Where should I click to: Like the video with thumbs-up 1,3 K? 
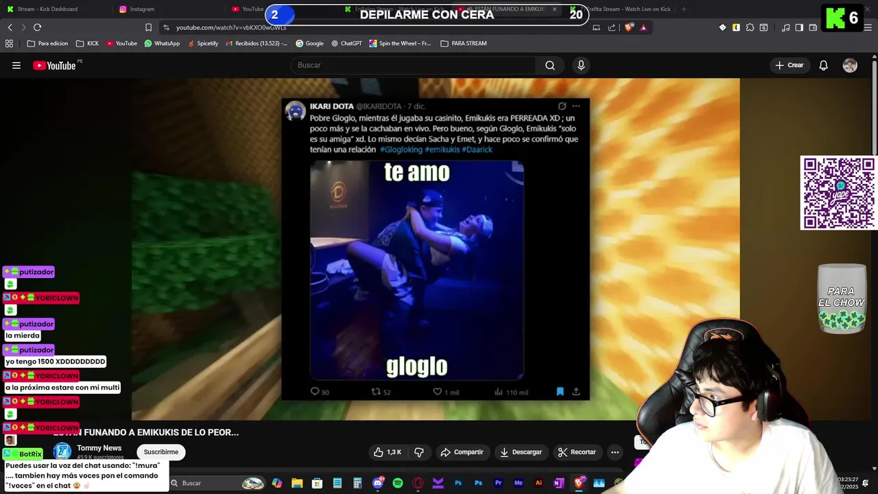point(388,452)
